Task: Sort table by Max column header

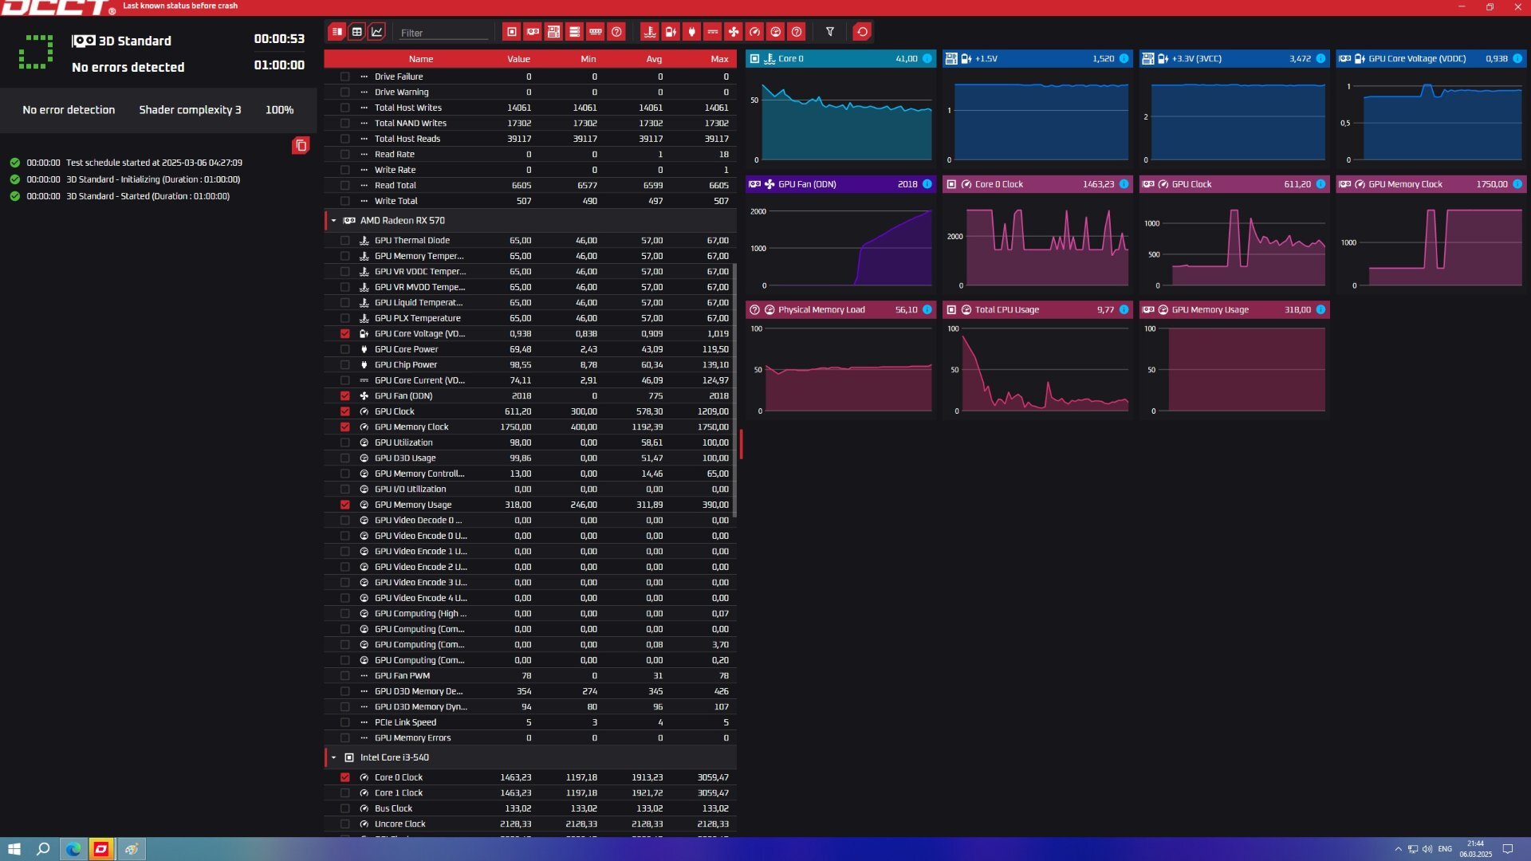Action: coord(719,59)
